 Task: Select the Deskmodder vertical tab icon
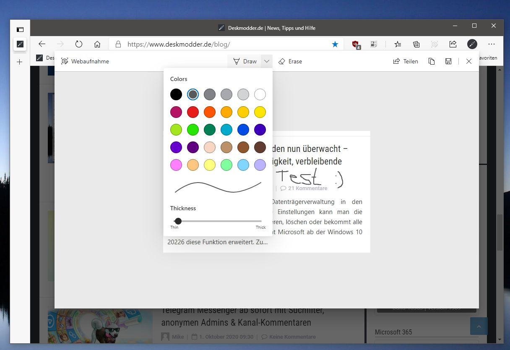tap(20, 44)
